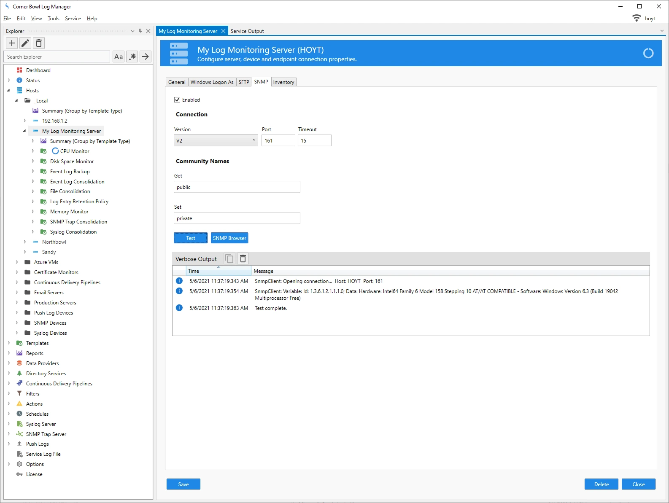Sort the output by Time column header
Image resolution: width=669 pixels, height=503 pixels.
[219, 271]
